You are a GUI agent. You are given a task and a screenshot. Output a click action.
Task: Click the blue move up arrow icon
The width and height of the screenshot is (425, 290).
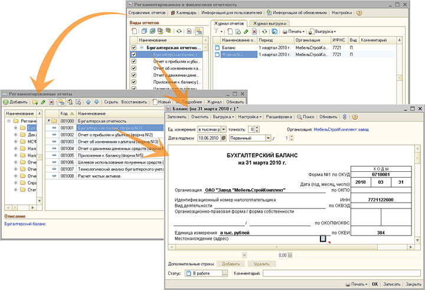click(89, 102)
